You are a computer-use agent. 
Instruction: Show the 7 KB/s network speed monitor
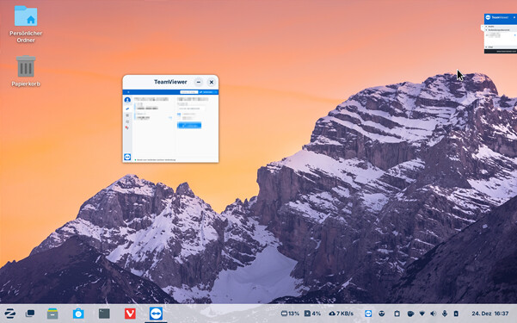342,313
